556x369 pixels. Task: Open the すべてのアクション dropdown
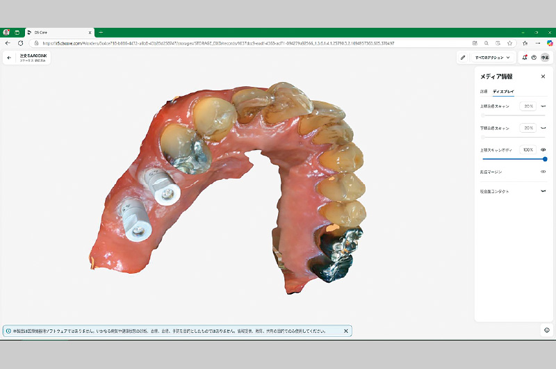coord(493,58)
